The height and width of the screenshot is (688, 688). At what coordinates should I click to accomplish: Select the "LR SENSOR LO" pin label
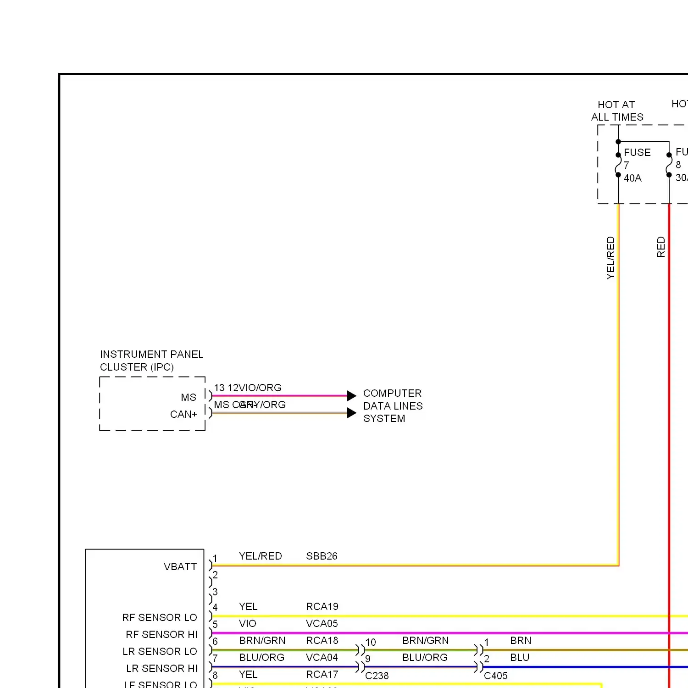point(160,651)
